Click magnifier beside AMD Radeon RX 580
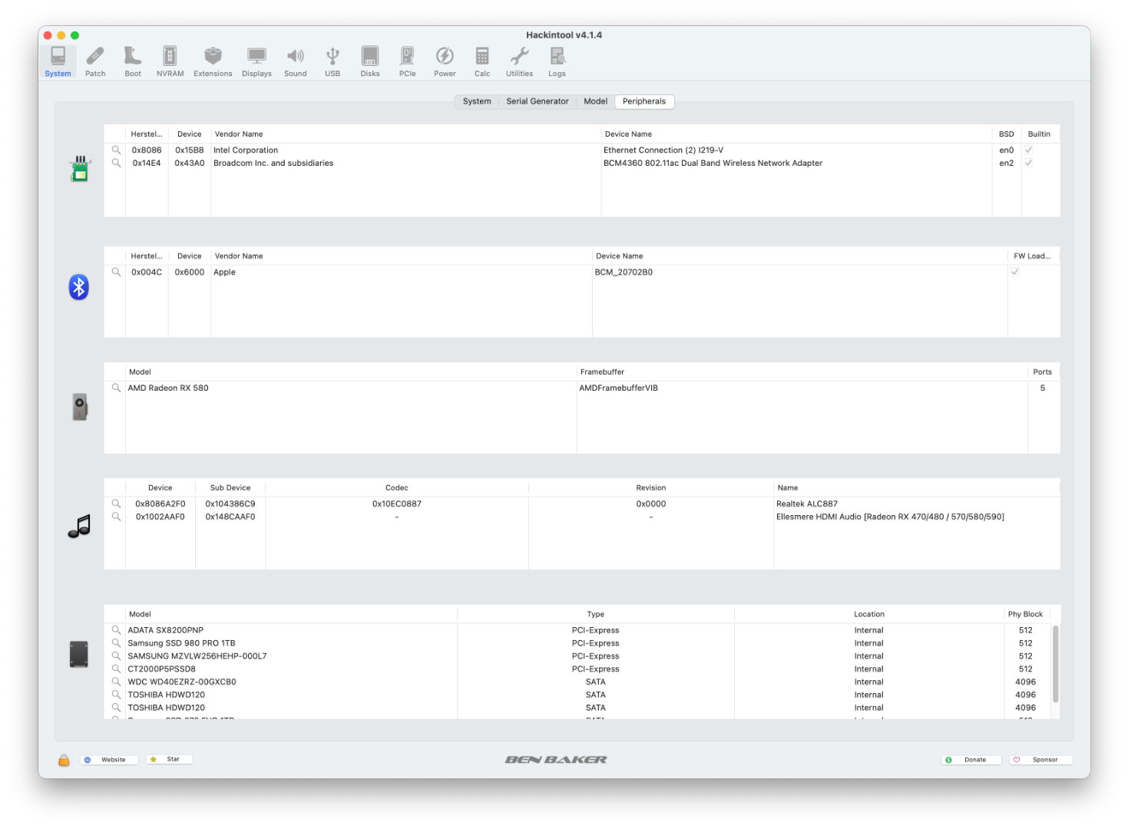1128x829 pixels. coord(116,388)
